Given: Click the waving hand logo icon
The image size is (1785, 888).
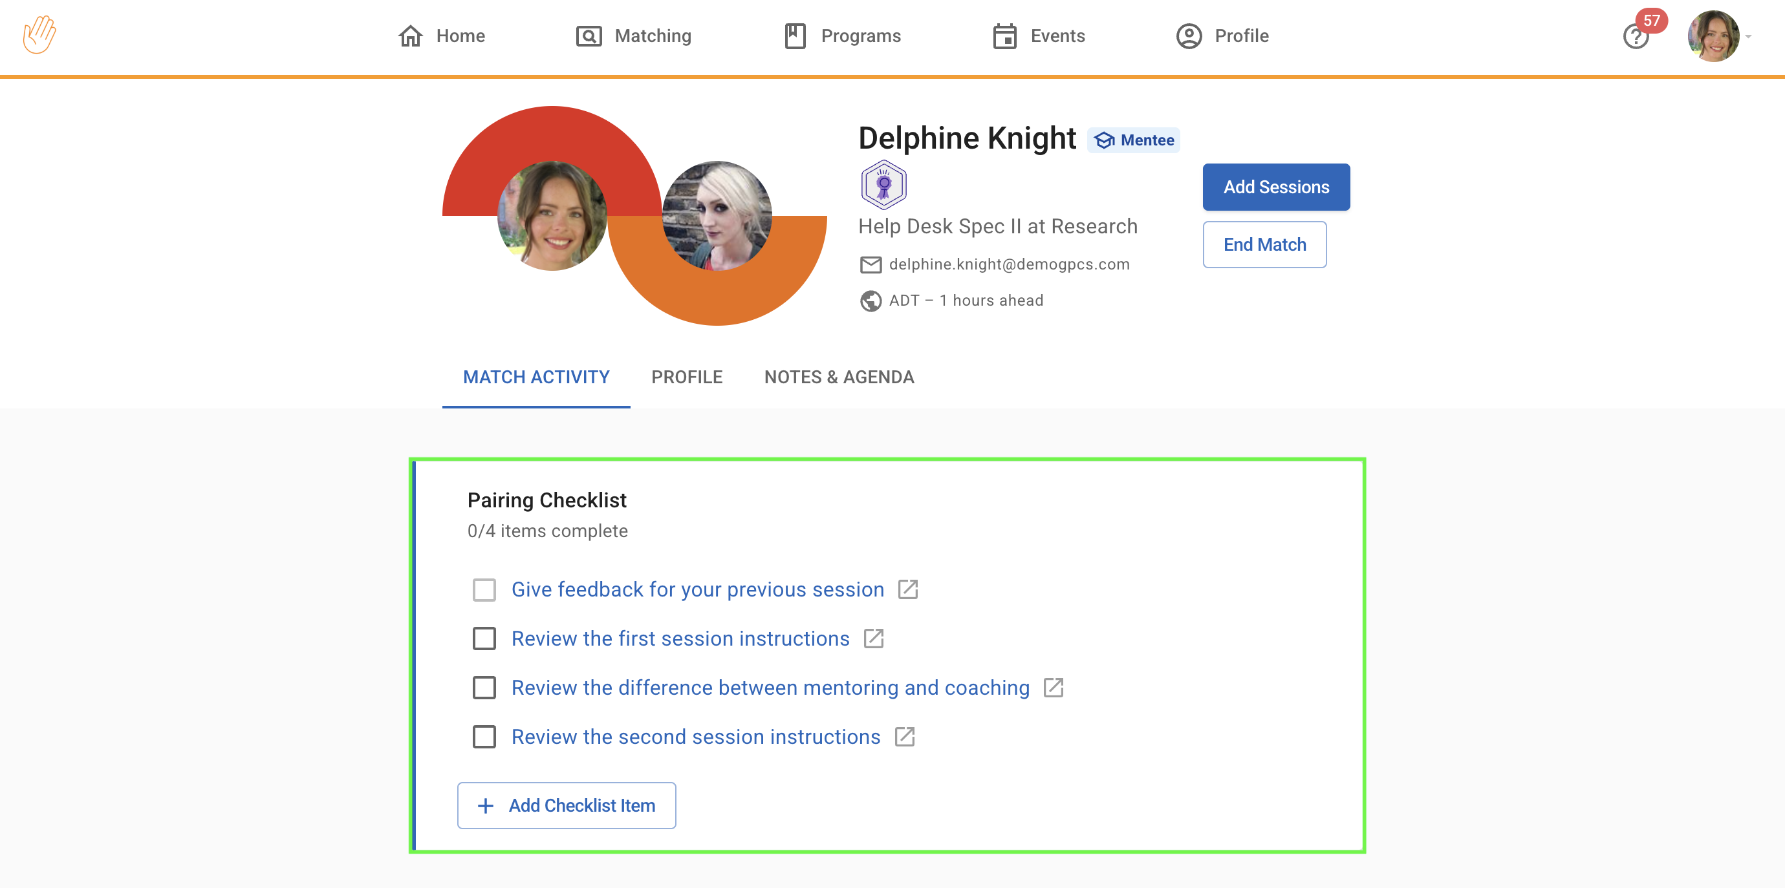Looking at the screenshot, I should 39,35.
